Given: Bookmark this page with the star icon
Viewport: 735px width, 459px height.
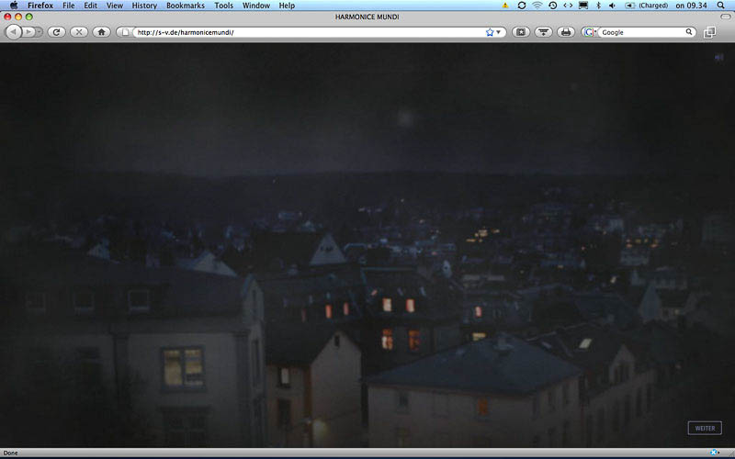Looking at the screenshot, I should point(490,32).
